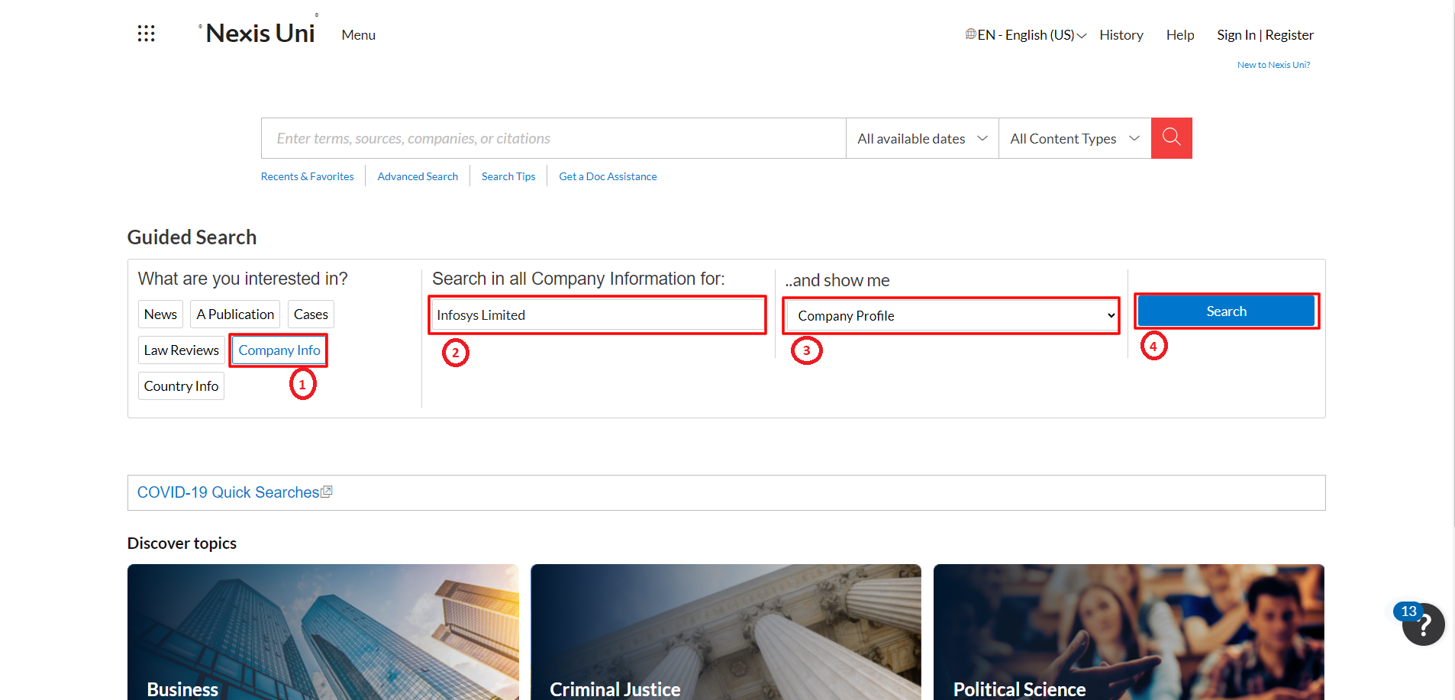1455x700 pixels.
Task: Open New to Nexis Uni? link
Action: pyautogui.click(x=1273, y=65)
